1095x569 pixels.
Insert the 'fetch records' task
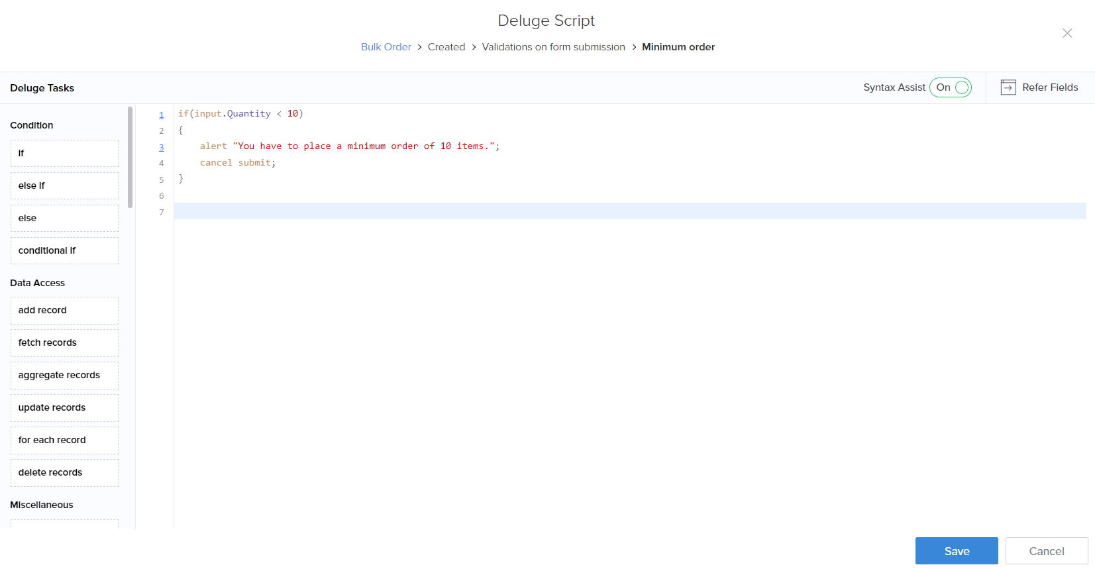pyautogui.click(x=64, y=342)
